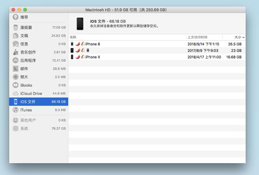Select the 系统 gear icon
Image resolution: width=259 pixels, height=175 pixels.
click(15, 129)
